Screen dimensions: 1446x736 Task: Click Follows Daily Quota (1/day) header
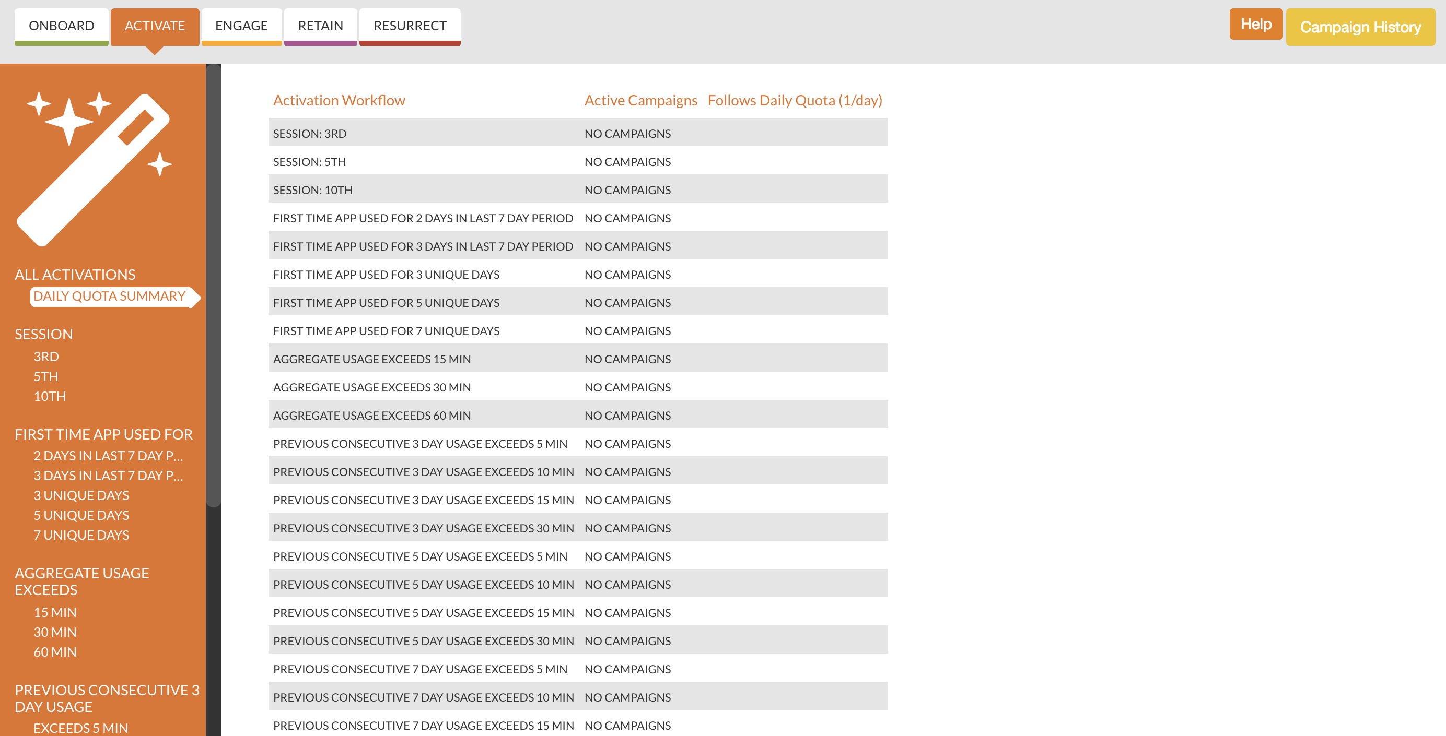click(795, 100)
